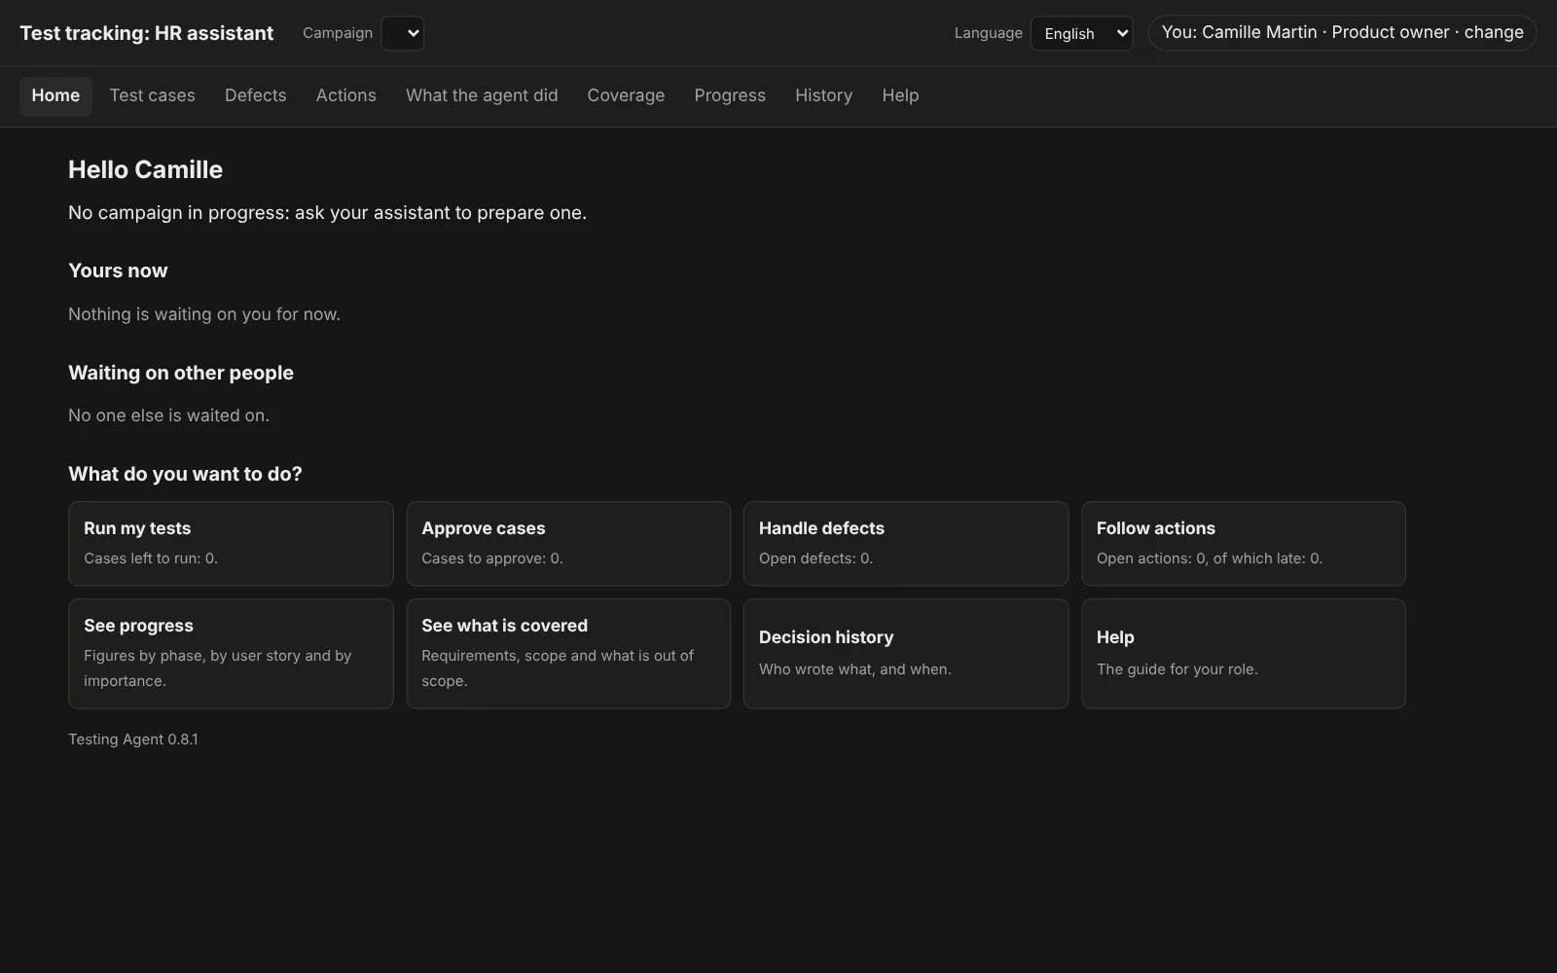Open the Language dropdown showing English
Viewport: 1557px width, 973px height.
(1081, 33)
